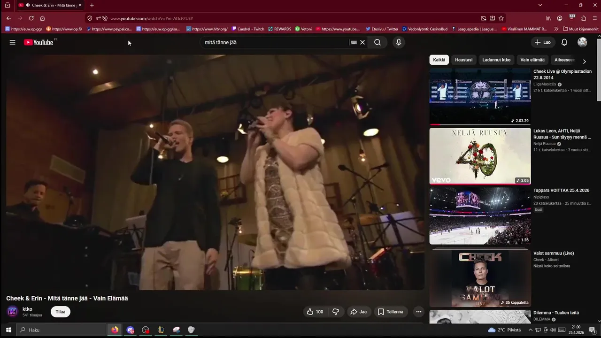Screen dimensions: 601x338
Task: Select the Haustasi filter chip
Action: (464, 60)
